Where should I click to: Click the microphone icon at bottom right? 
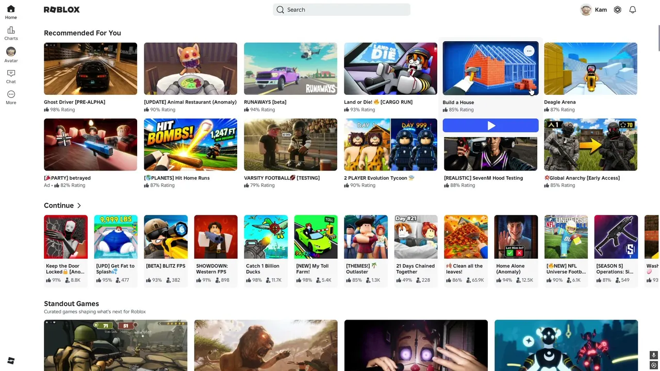tap(653, 355)
